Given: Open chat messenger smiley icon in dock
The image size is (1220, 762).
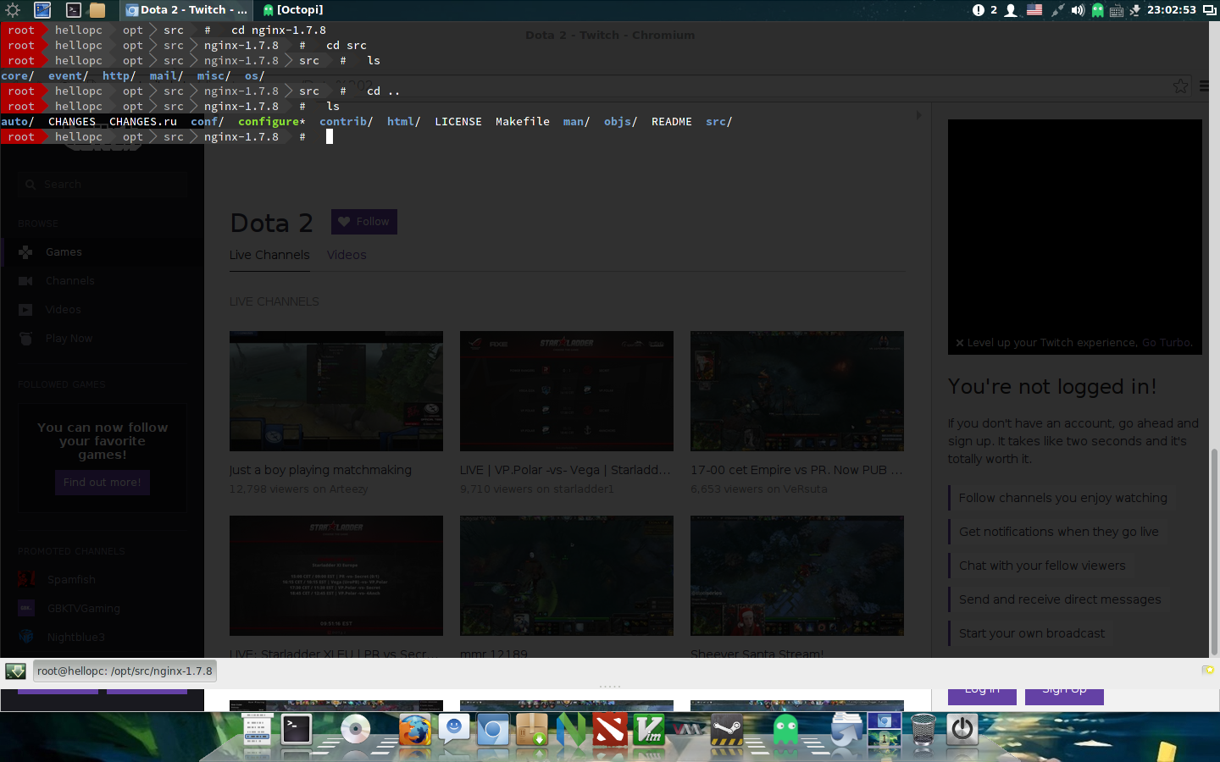Looking at the screenshot, I should (454, 729).
